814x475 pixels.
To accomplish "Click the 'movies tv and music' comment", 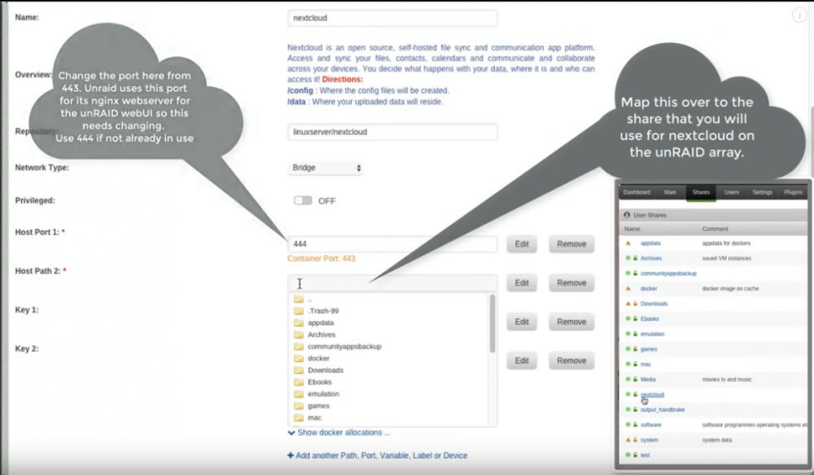I will [727, 380].
